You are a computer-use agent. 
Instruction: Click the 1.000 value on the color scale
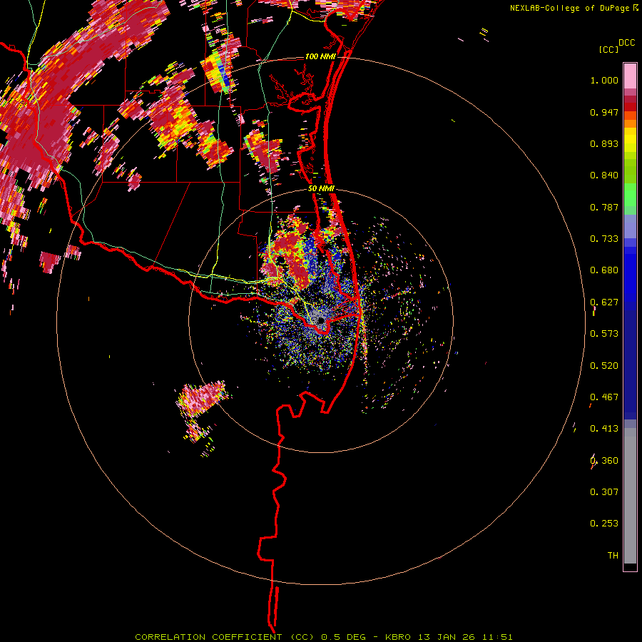pos(604,80)
